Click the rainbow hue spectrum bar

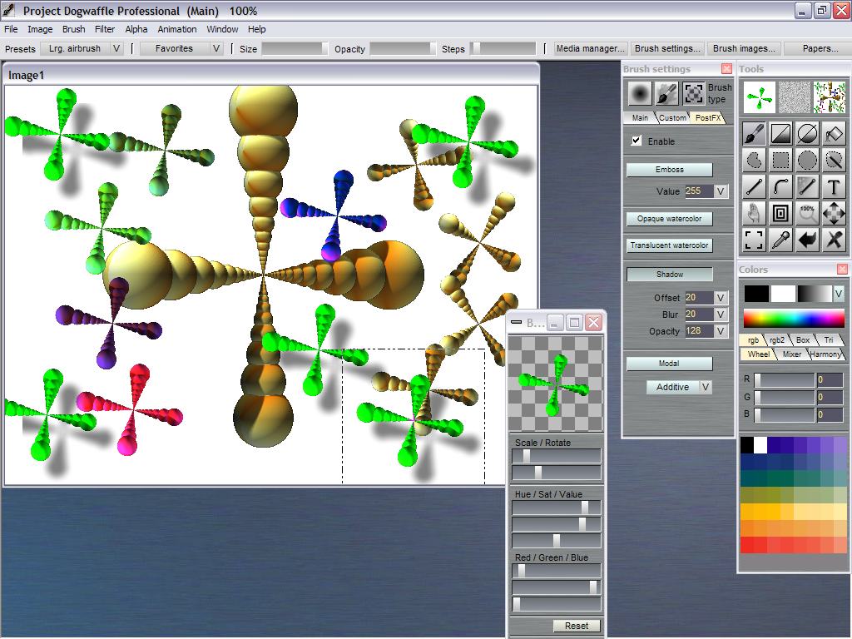tap(793, 318)
